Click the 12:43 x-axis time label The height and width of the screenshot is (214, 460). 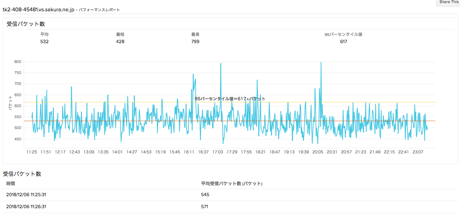74,152
